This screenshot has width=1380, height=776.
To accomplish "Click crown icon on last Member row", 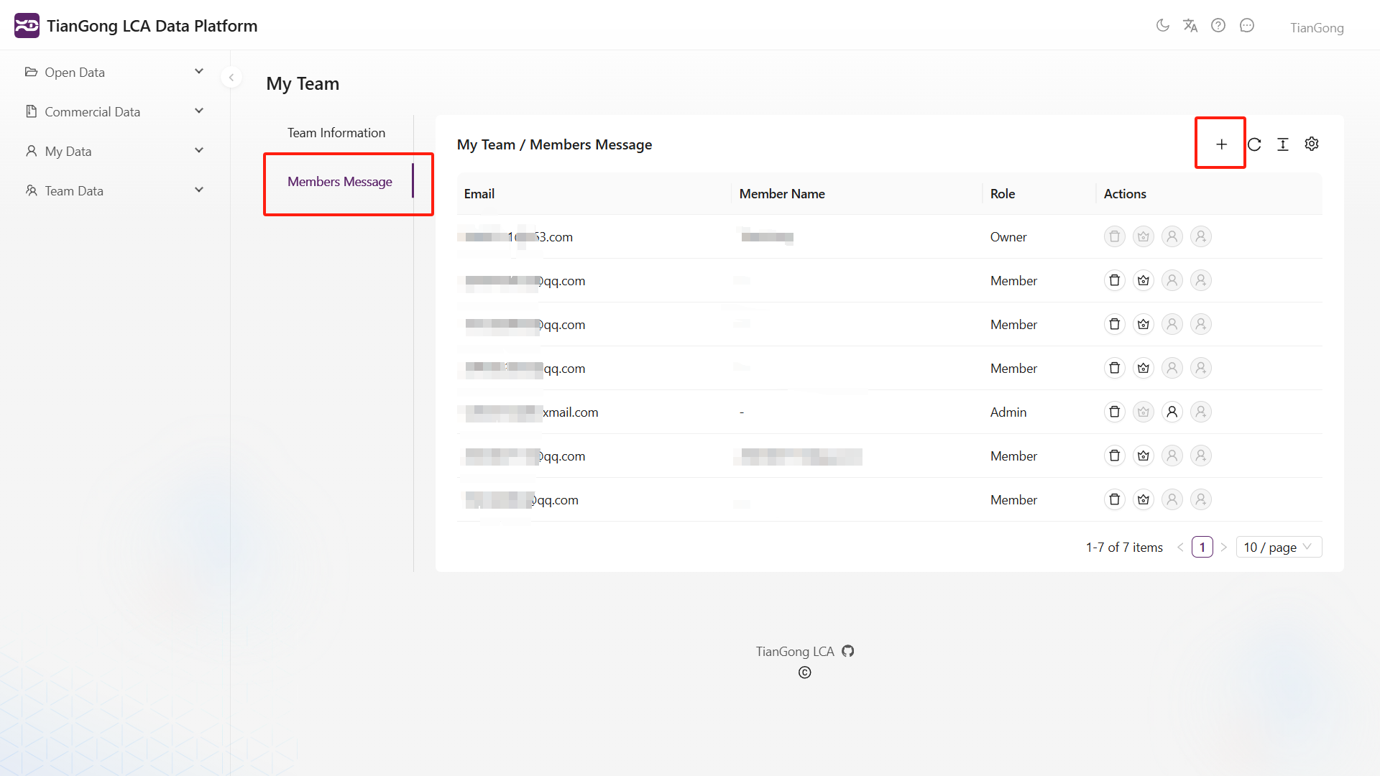I will click(1143, 499).
